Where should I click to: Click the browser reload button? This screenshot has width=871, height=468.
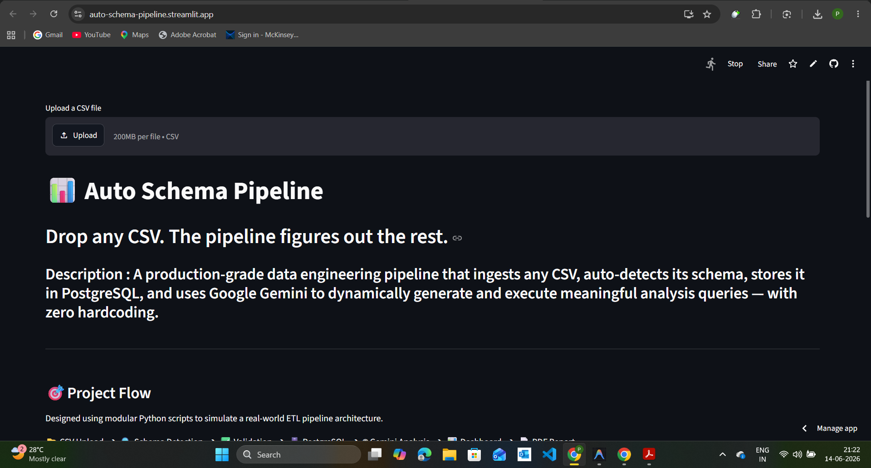54,14
